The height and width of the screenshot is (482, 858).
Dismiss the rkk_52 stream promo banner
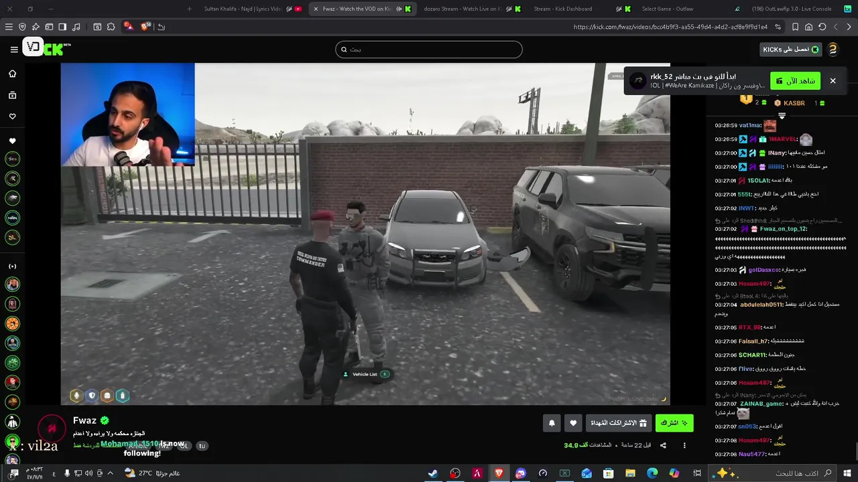833,80
